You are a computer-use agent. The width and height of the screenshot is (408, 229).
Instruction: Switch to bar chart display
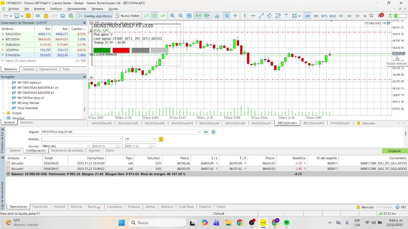click(x=146, y=16)
